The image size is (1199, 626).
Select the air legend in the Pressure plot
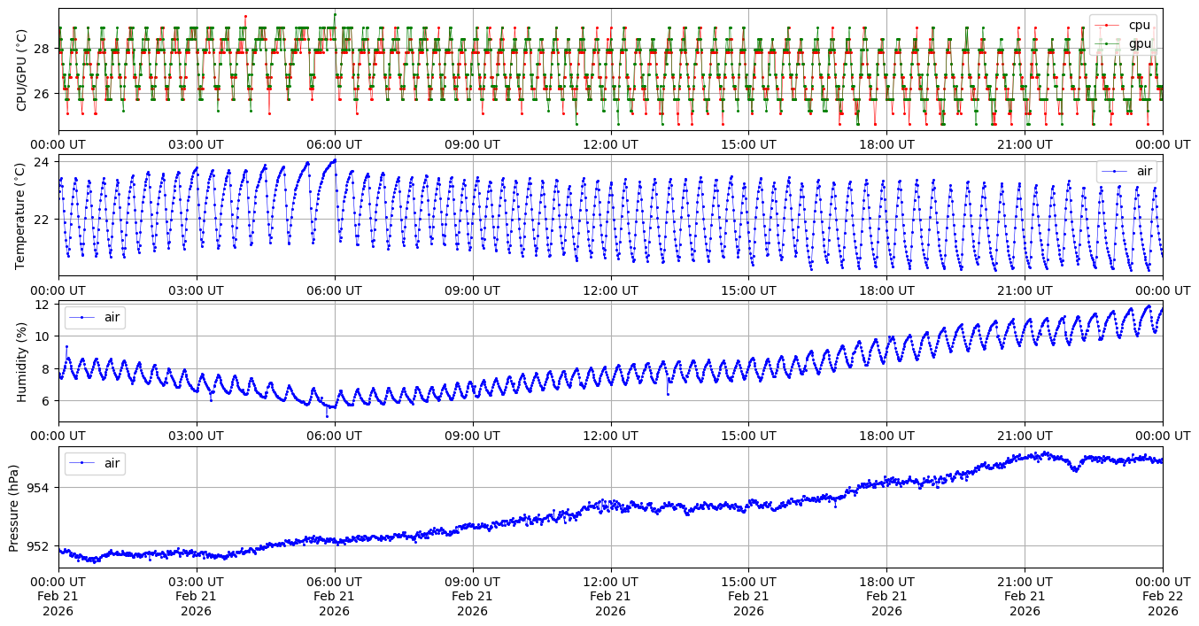click(95, 463)
